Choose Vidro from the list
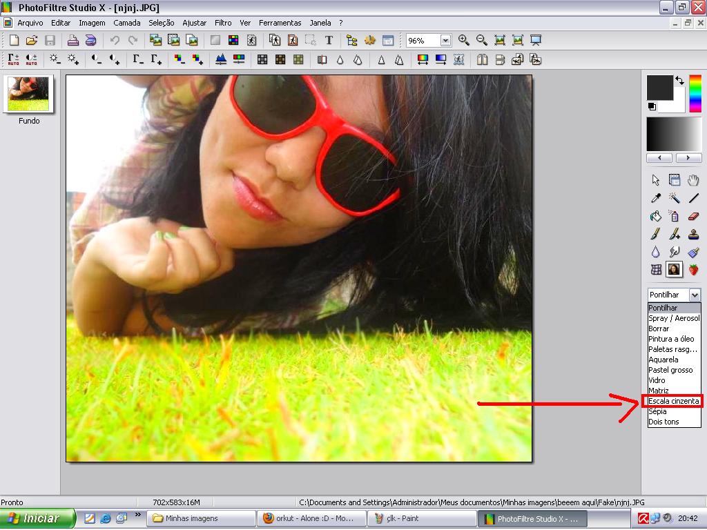 (x=674, y=380)
